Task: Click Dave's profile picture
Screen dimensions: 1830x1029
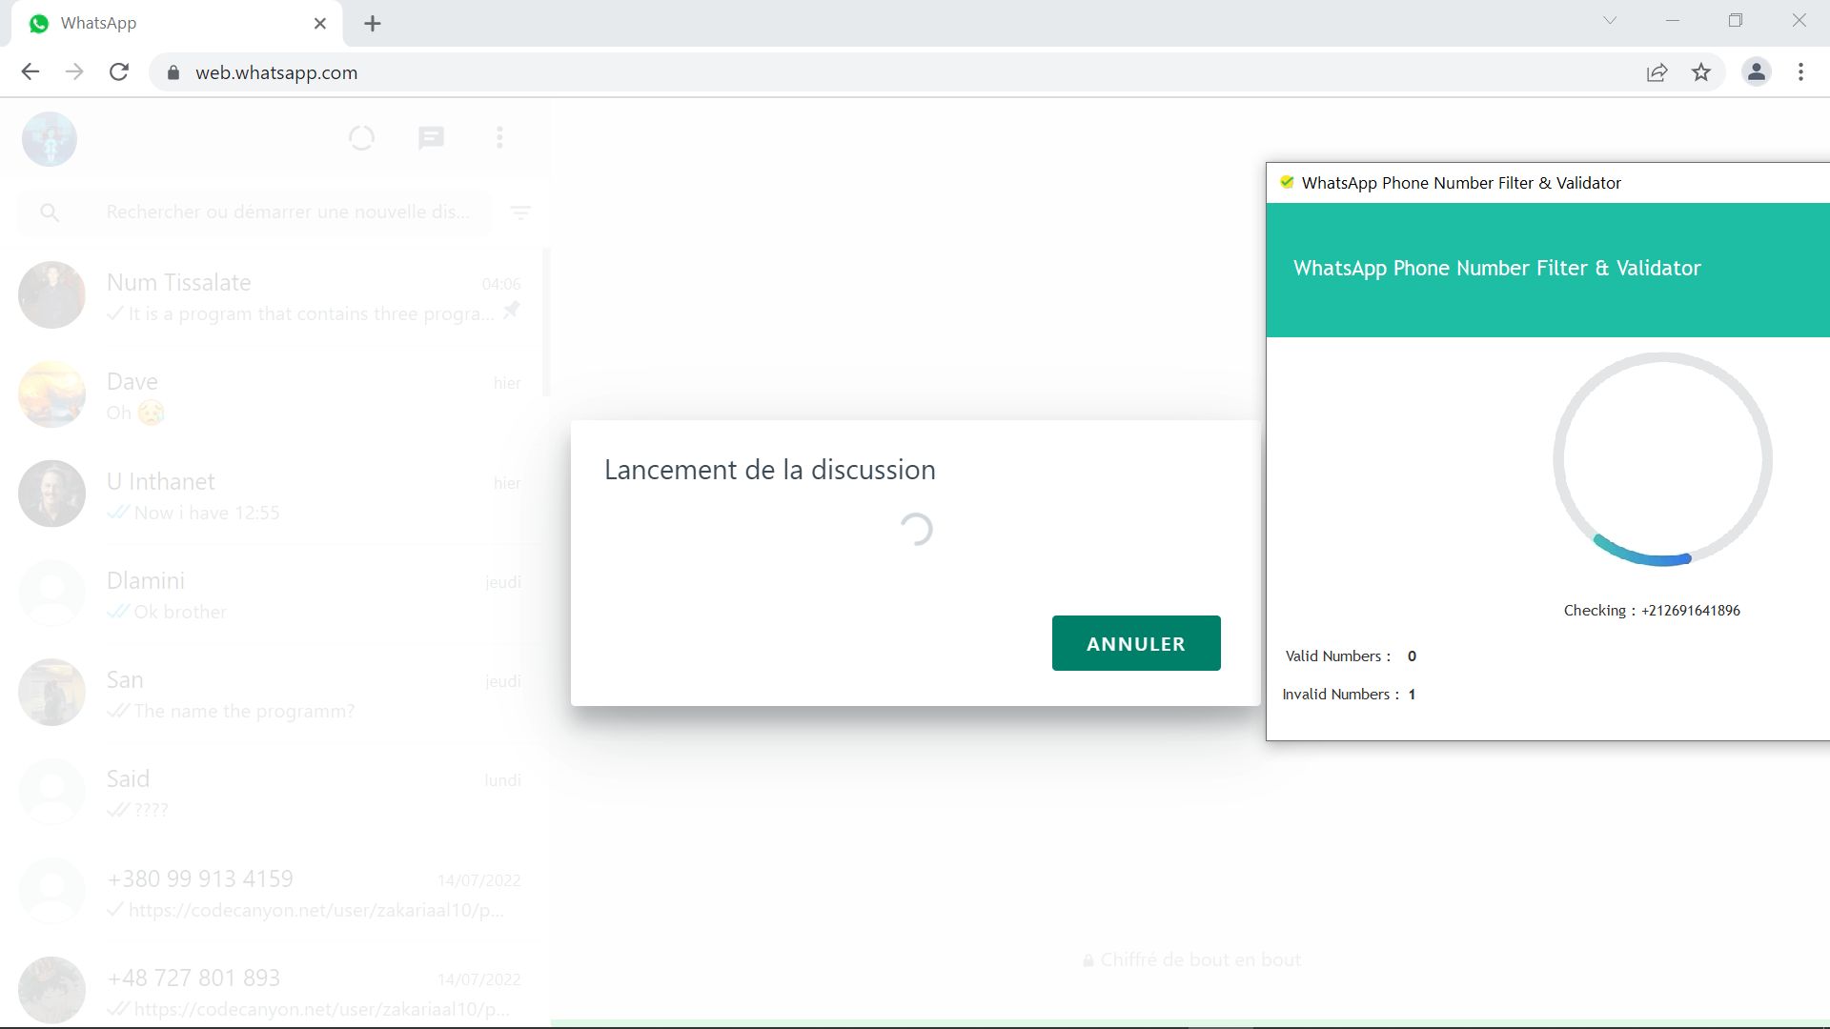Action: coord(51,394)
